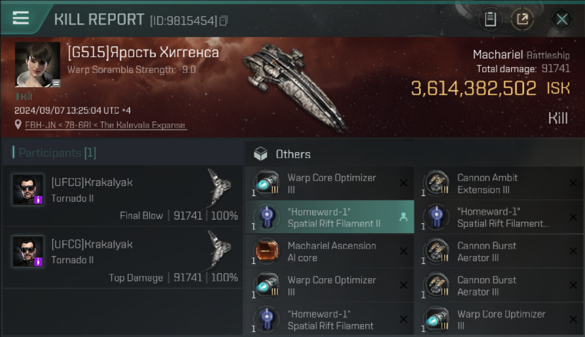Remove Cannon Ambit Extension III with X
Screen dimensions: 585x337
pos(573,183)
